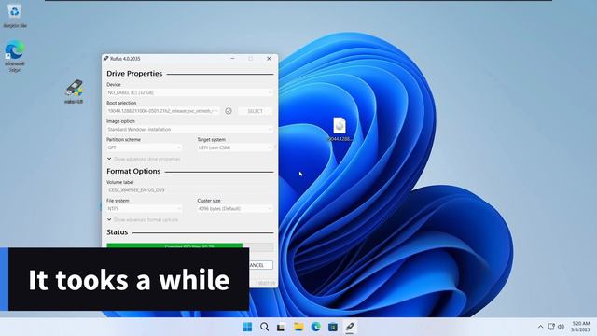Open the File system dropdown showing NTFS
The width and height of the screenshot is (597, 336).
click(144, 208)
